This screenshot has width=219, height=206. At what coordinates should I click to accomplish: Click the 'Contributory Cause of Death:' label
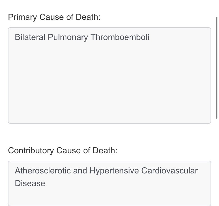[63, 151]
